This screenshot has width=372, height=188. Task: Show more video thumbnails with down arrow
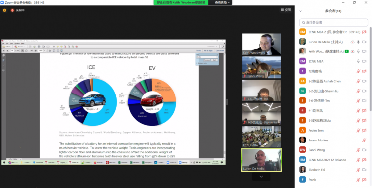(x=261, y=177)
